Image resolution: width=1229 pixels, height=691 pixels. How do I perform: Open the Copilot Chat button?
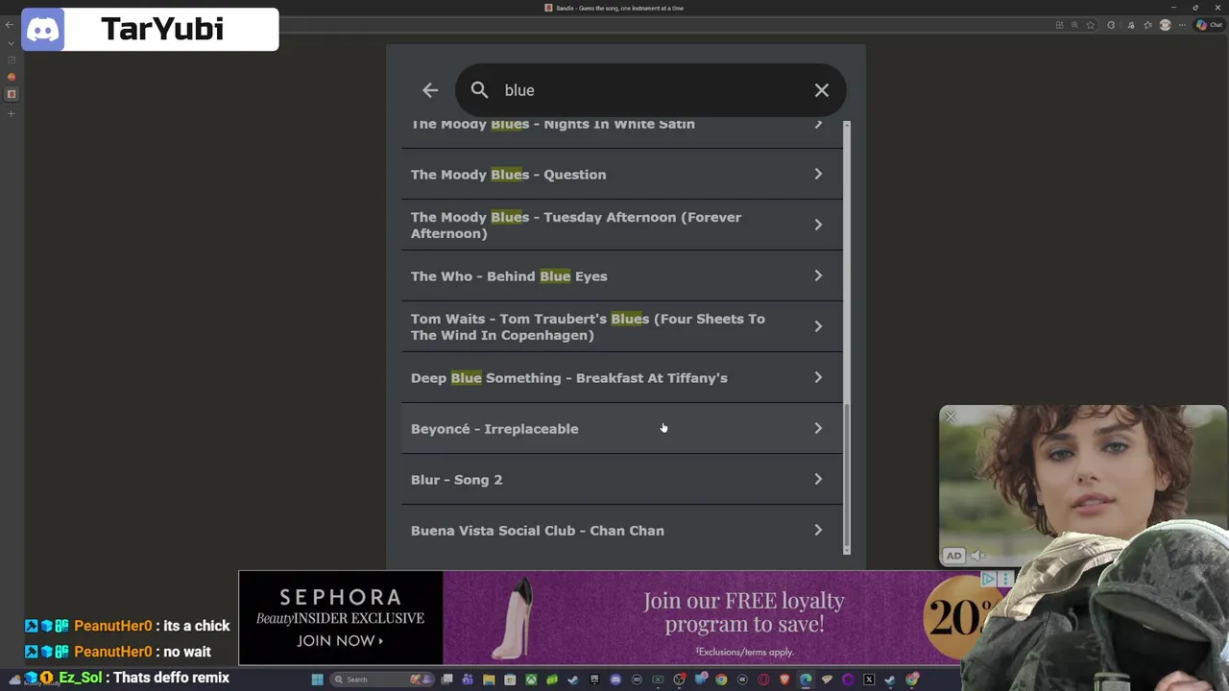(1209, 25)
